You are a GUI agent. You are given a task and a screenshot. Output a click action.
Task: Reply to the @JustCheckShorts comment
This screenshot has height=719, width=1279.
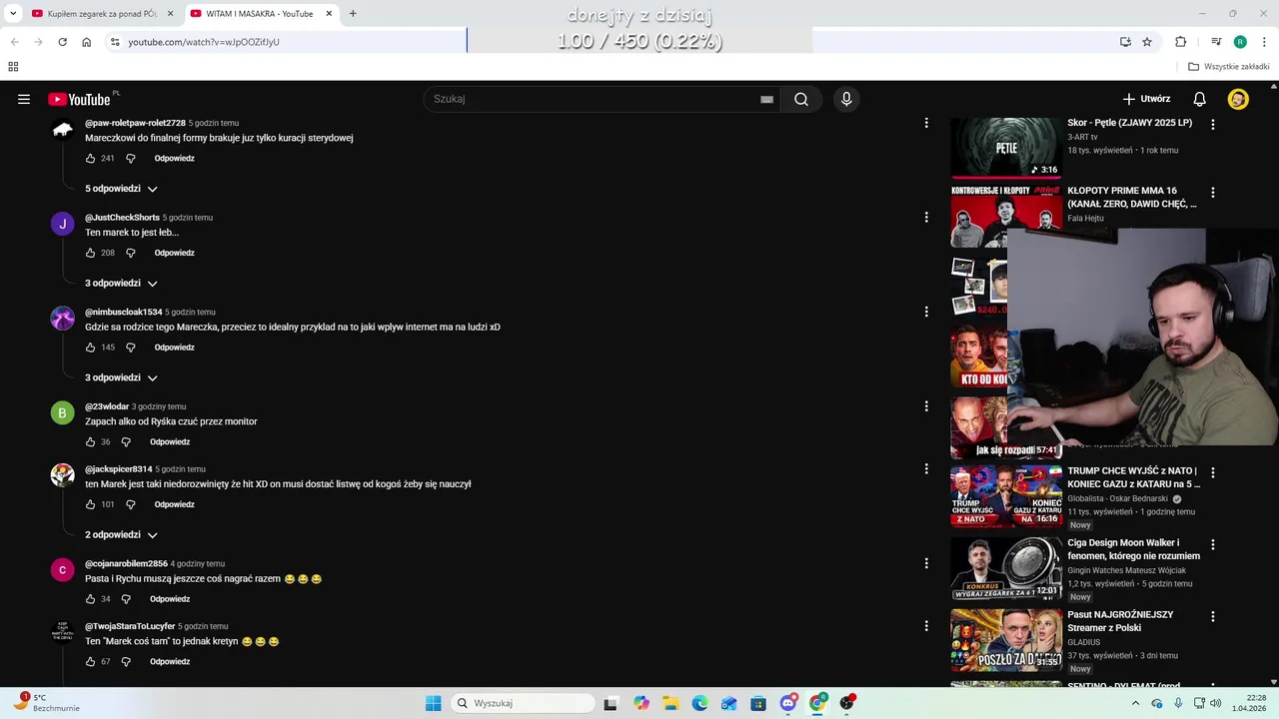[x=174, y=254]
